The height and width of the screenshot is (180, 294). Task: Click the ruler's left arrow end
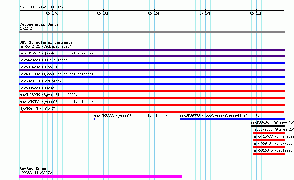[20, 10]
